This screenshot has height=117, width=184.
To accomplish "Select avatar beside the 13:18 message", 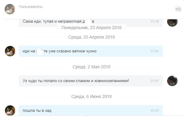I will coord(172,23).
